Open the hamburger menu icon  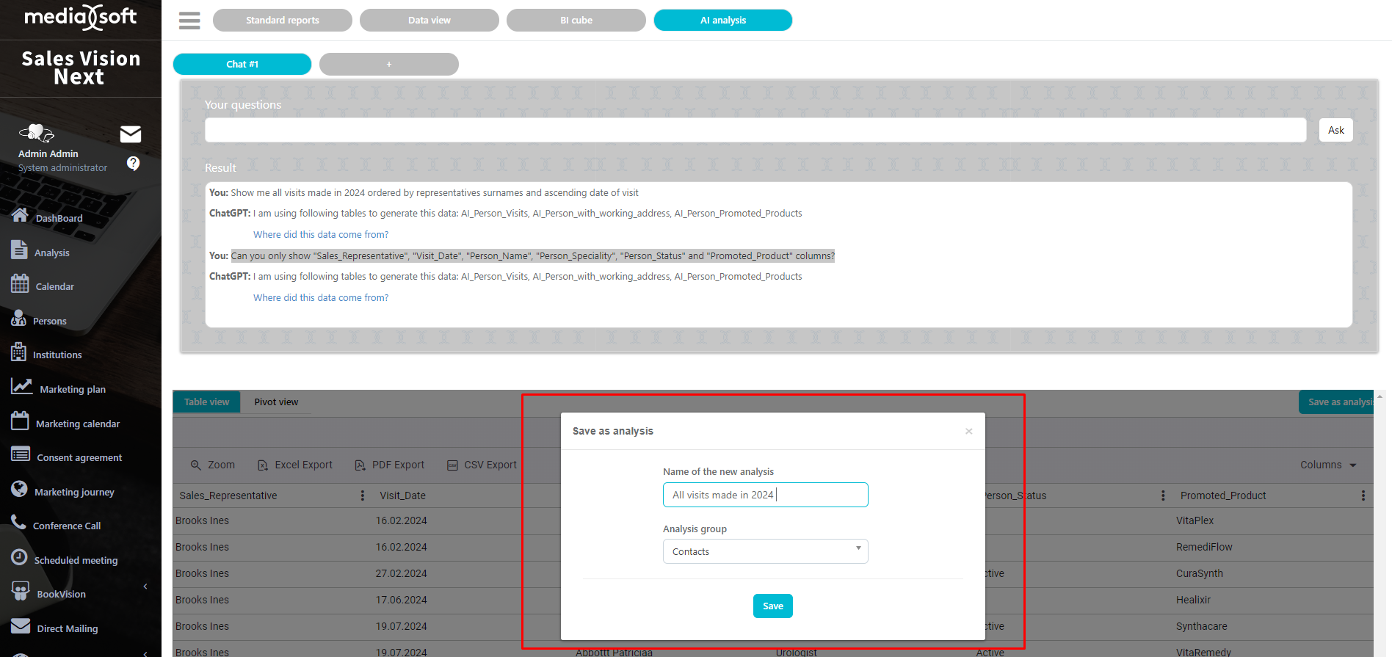[189, 21]
